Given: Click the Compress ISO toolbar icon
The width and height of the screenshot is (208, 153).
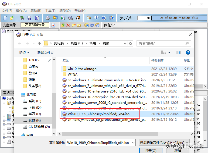Looking at the screenshot, I should 63,18.
